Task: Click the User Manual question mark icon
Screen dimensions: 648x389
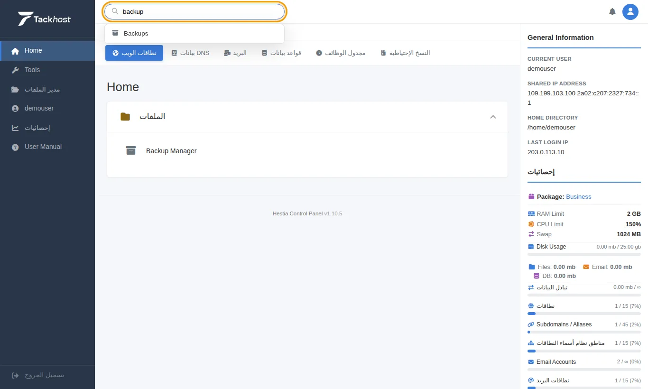Action: point(15,147)
